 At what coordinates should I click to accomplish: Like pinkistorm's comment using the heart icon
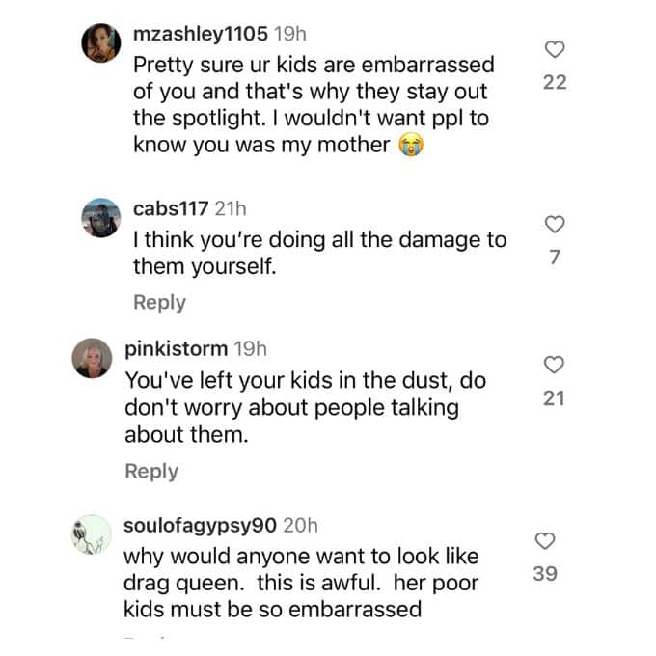[x=554, y=365]
